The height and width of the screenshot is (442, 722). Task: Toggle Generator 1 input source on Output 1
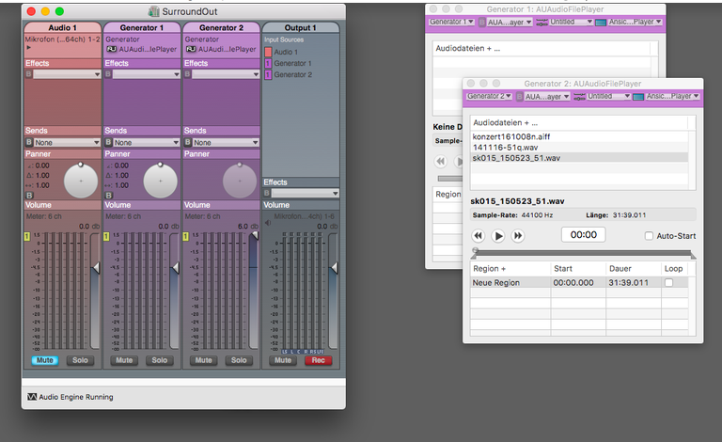pyautogui.click(x=268, y=63)
